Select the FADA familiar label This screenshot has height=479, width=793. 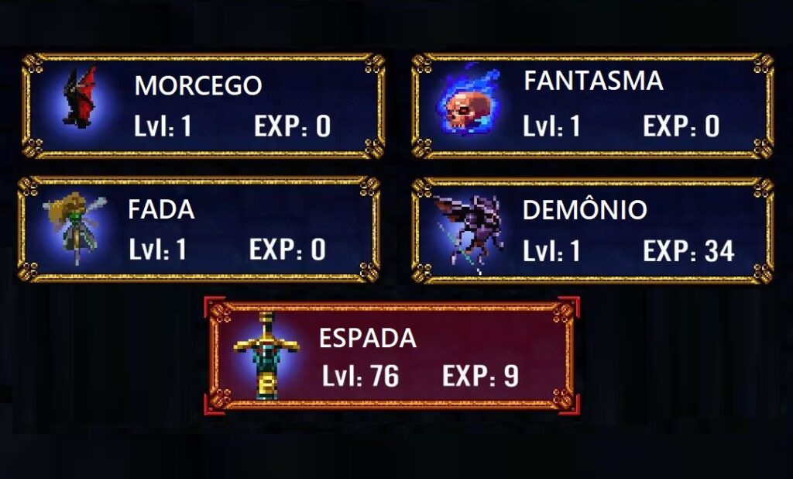pyautogui.click(x=161, y=209)
